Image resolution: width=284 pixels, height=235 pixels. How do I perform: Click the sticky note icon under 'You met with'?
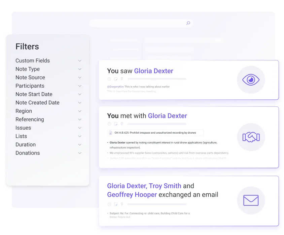pos(115,124)
